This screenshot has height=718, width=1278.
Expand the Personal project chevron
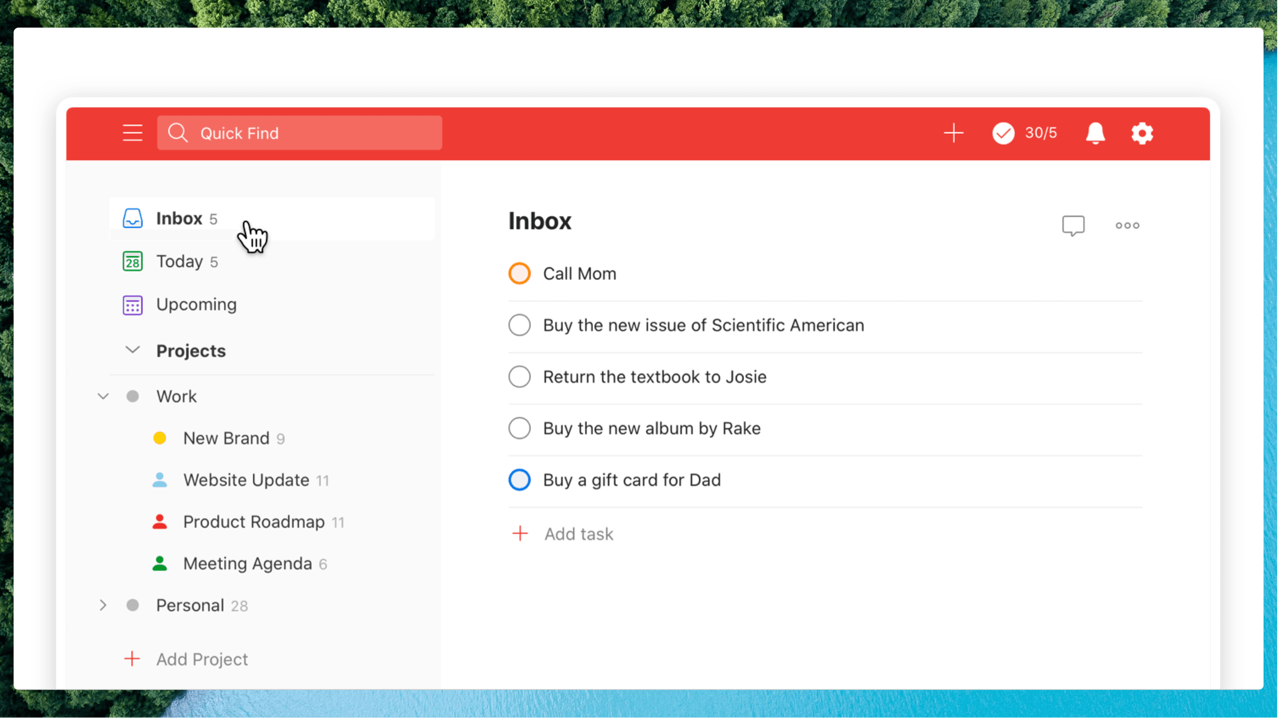click(x=103, y=605)
